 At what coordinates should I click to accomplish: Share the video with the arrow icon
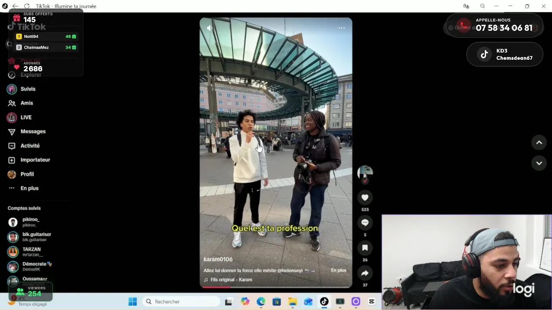(x=365, y=273)
